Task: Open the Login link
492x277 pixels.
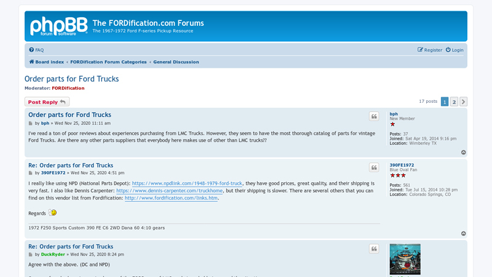Action: 454,50
